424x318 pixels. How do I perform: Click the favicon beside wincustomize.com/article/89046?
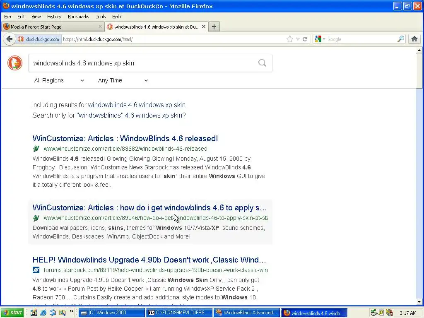click(36, 218)
